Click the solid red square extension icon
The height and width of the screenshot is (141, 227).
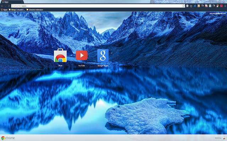coord(221,6)
